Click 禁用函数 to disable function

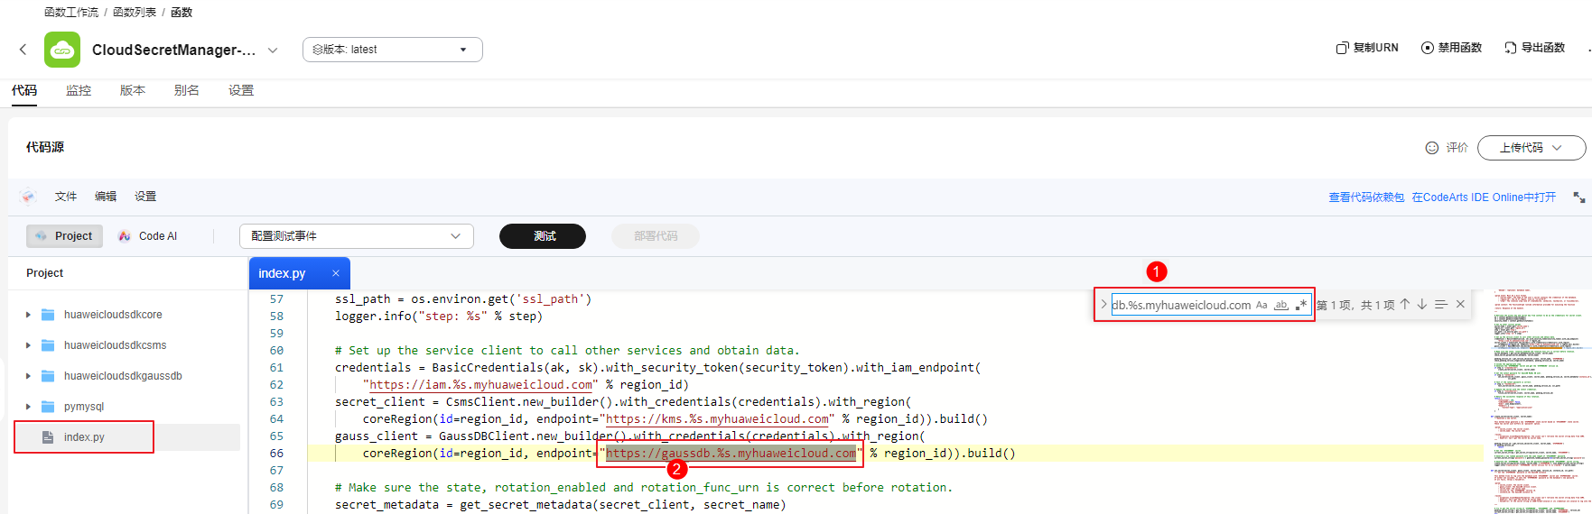pyautogui.click(x=1451, y=48)
